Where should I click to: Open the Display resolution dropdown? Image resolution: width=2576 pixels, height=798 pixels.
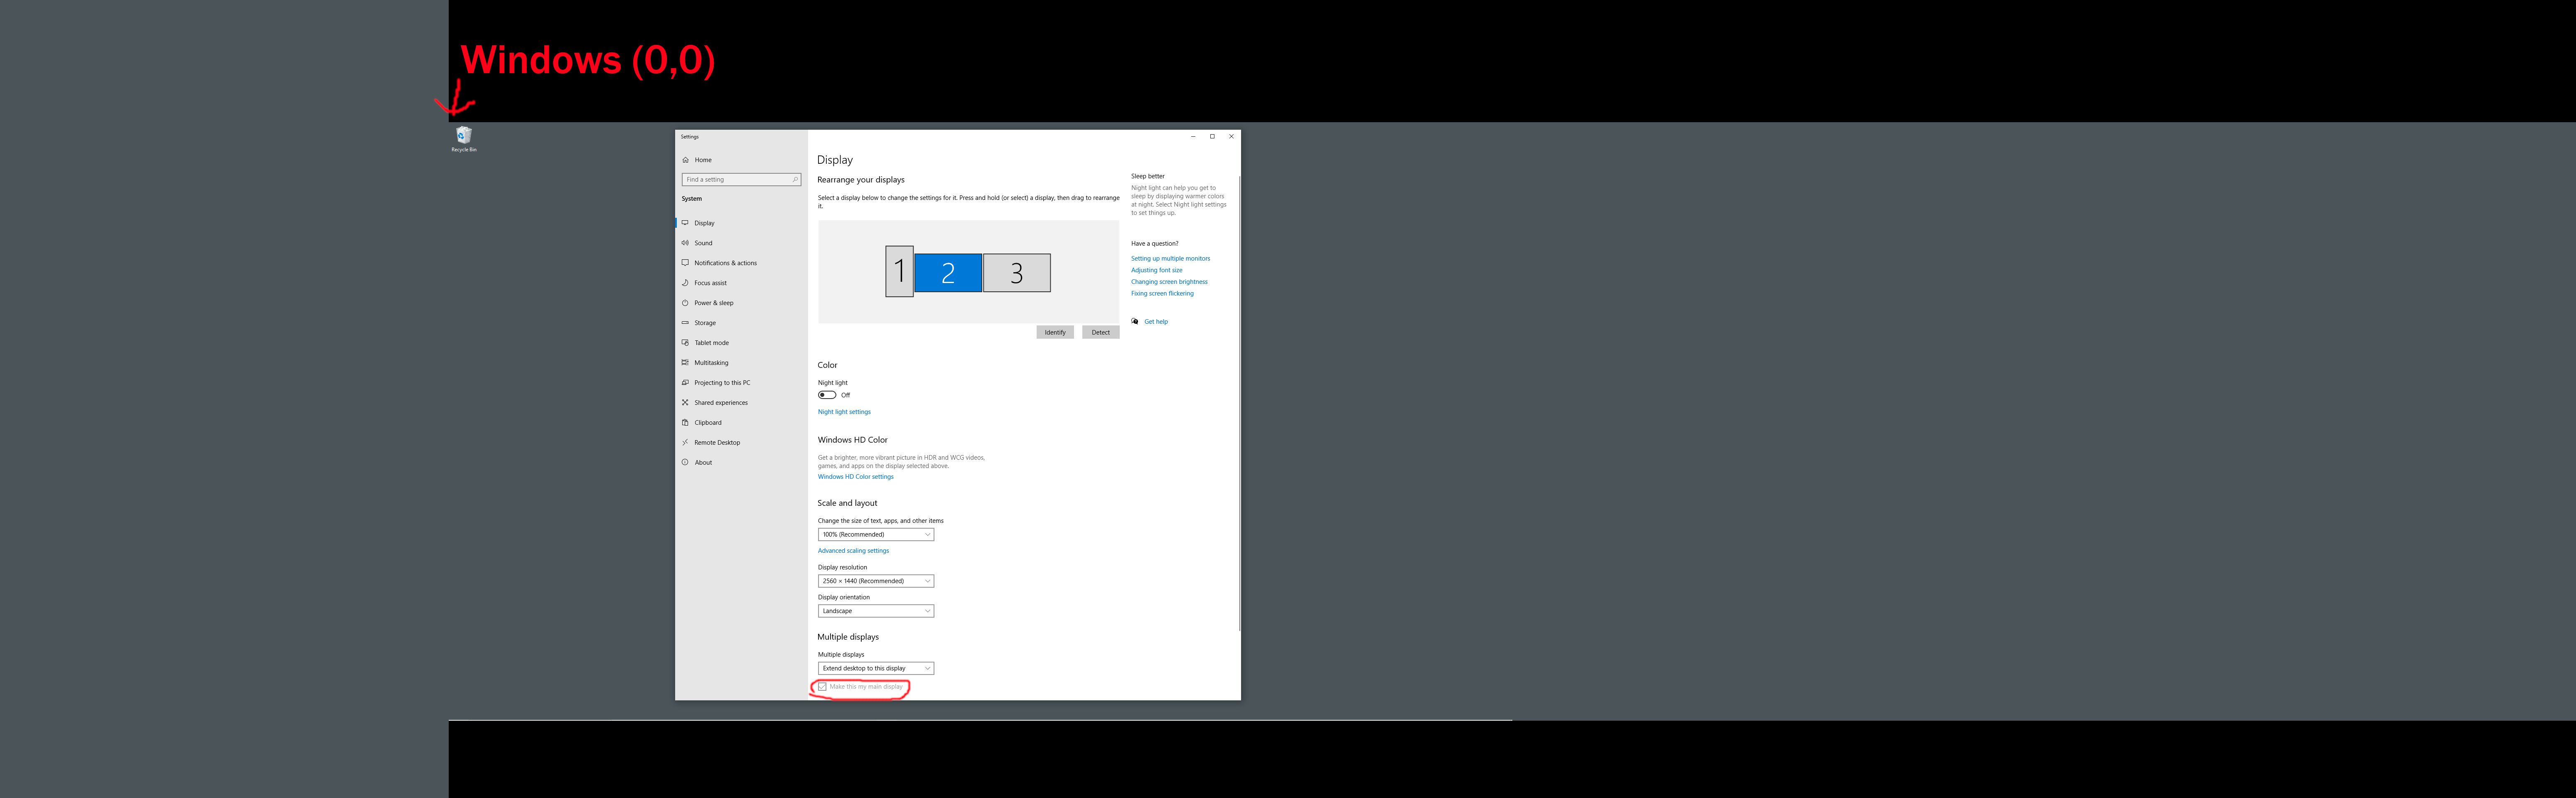click(x=875, y=581)
